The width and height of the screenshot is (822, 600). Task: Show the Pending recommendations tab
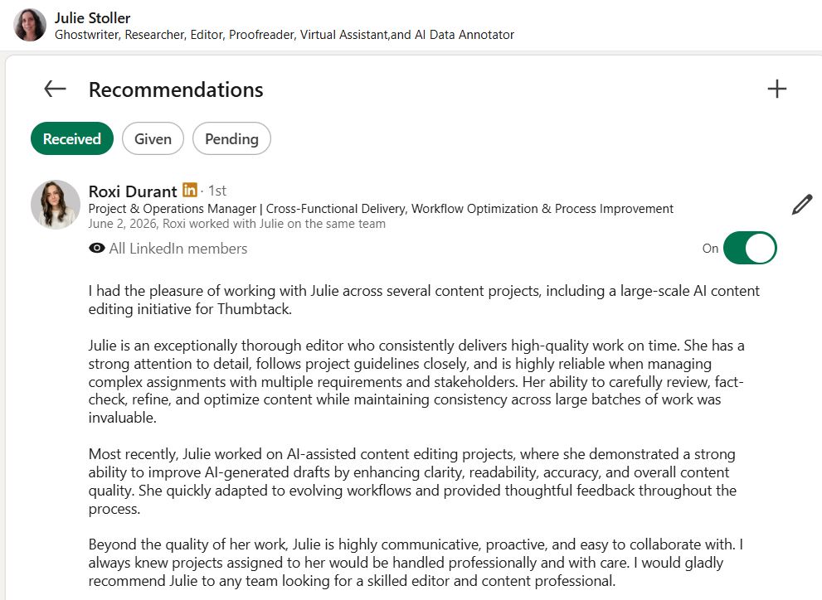pyautogui.click(x=231, y=138)
